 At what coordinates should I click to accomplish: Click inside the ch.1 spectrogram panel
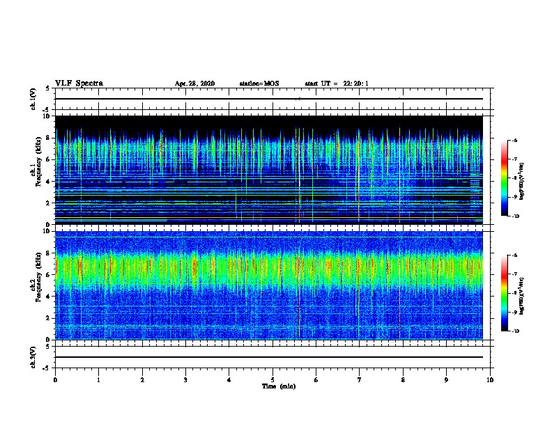[x=269, y=170]
